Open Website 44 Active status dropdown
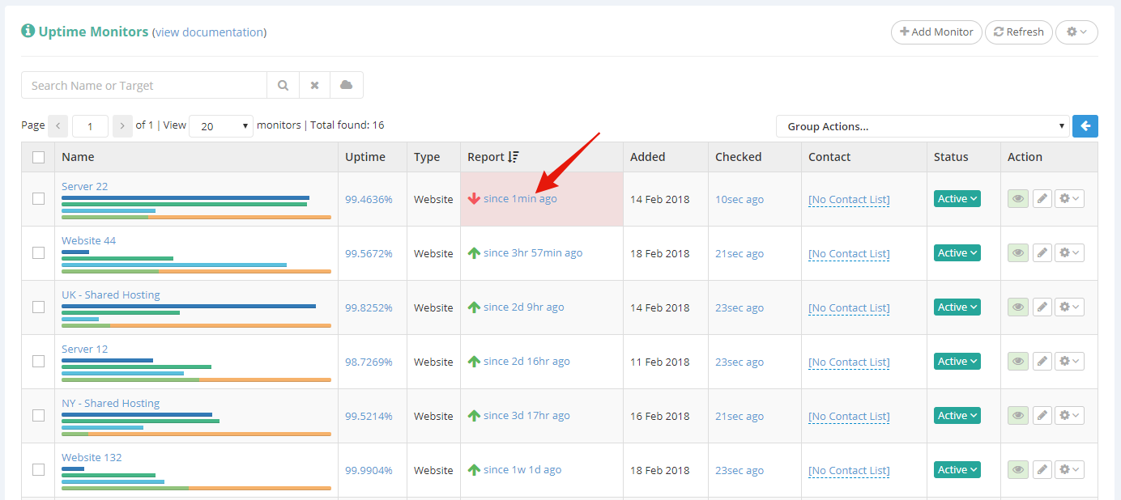Screen dimensions: 1121x500 coord(957,253)
